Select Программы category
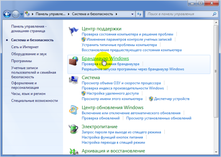 click(21, 61)
